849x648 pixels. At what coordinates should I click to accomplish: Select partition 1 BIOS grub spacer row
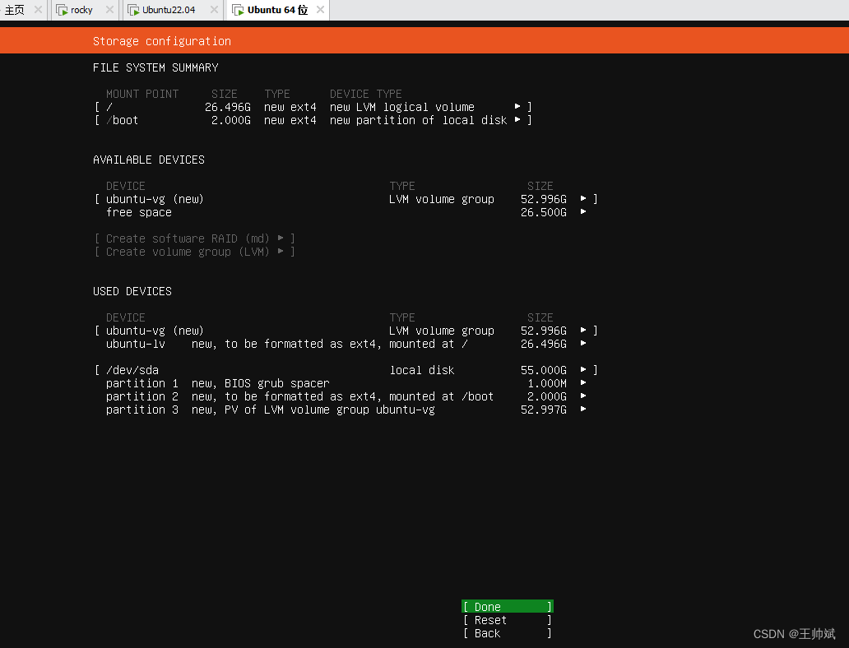[x=346, y=383]
